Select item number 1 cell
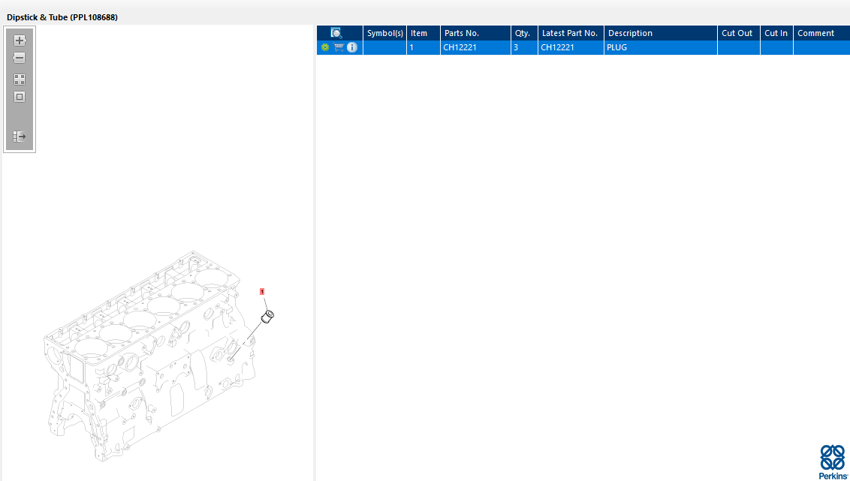Viewport: 850px width, 481px height. coord(423,48)
